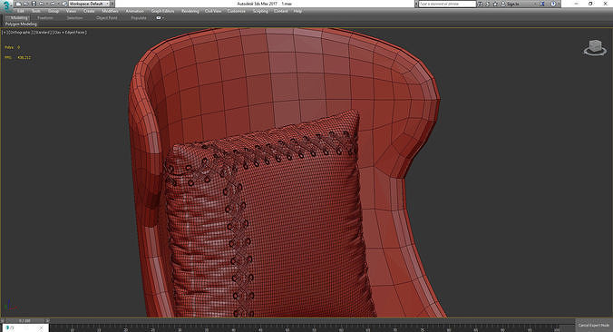Click the Redo arrow icon
This screenshot has height=332, width=613.
pyautogui.click(x=53, y=4)
